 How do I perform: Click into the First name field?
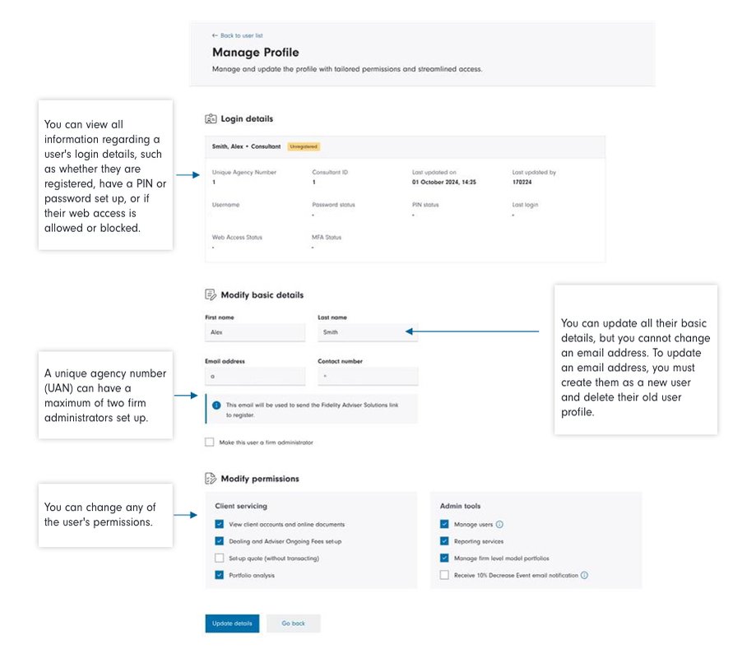point(254,332)
